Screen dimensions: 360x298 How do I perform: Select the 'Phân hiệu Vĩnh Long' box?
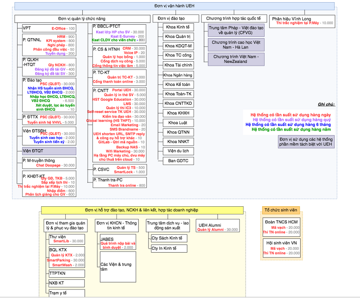302,21
